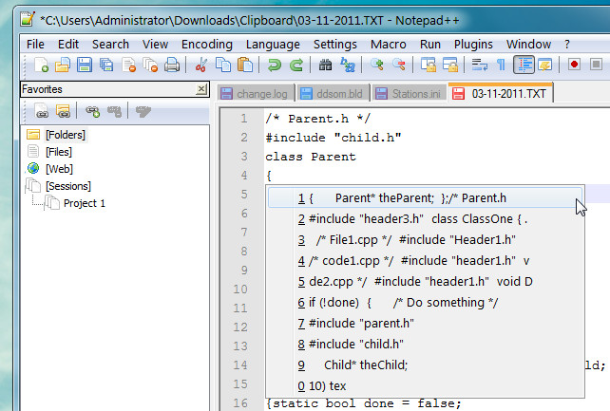Click the second folder link icon in Favorites toolbar

tap(63, 111)
